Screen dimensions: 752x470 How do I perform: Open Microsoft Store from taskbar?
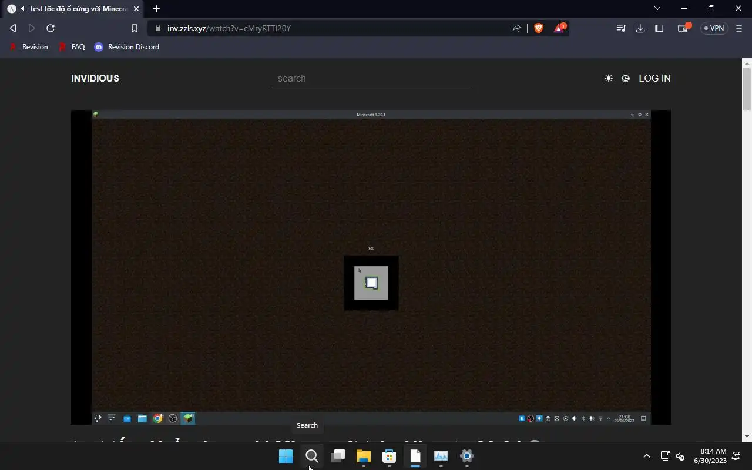[390, 456]
